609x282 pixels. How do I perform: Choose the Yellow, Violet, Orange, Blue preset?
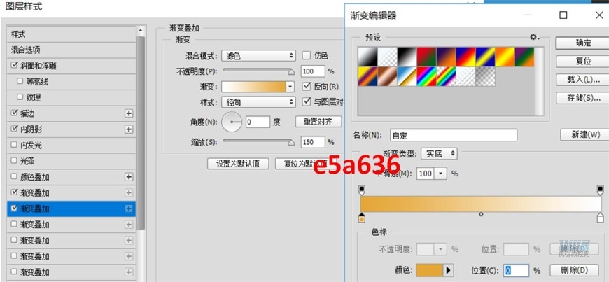tap(367, 76)
